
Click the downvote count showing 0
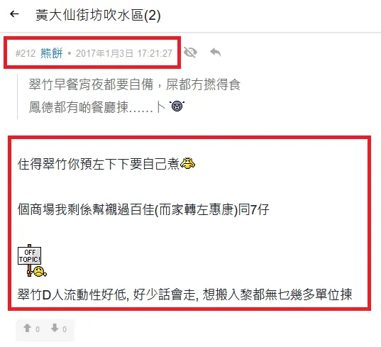coord(65,329)
